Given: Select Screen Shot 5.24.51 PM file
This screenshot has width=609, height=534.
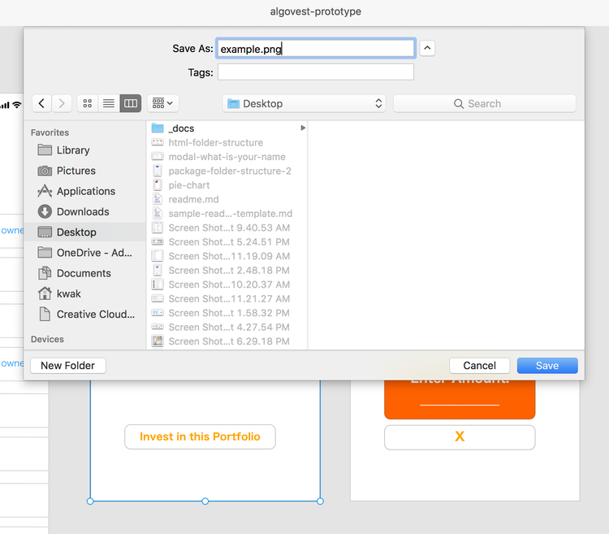Looking at the screenshot, I should [x=227, y=241].
